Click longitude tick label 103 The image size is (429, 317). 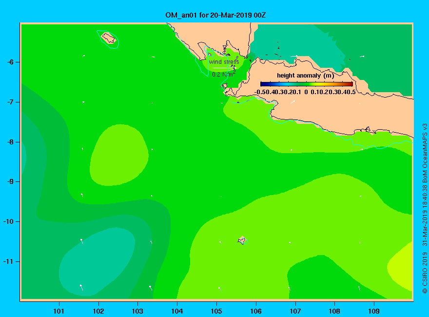(x=137, y=311)
